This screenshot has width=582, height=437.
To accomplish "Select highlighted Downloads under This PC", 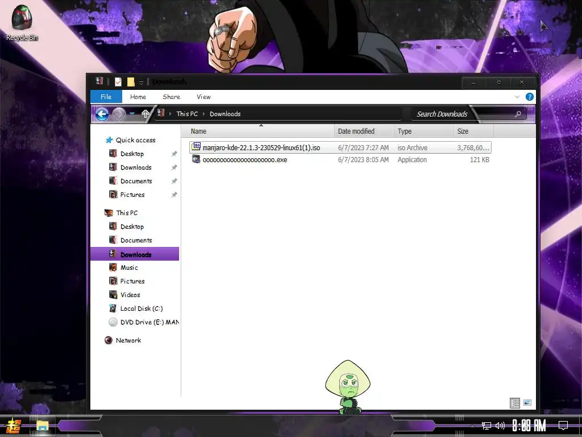I will coord(135,254).
